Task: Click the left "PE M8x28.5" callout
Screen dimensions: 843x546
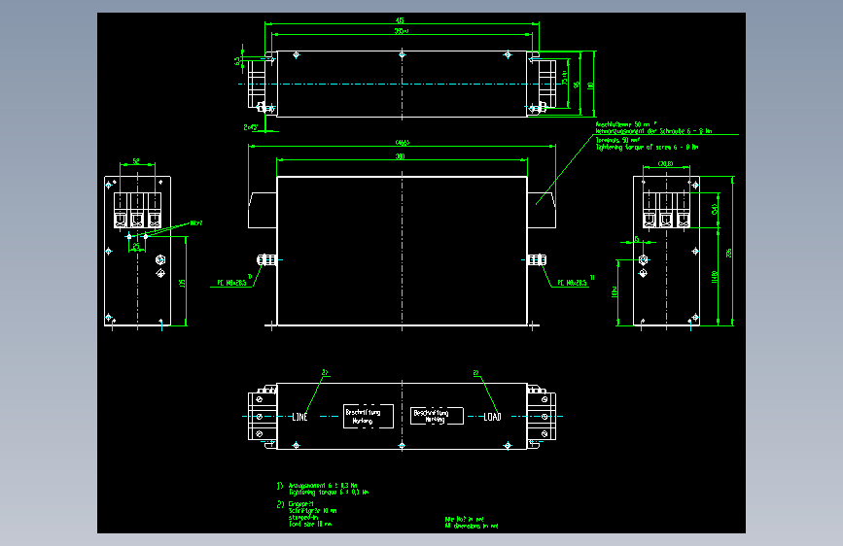Action: (x=231, y=283)
